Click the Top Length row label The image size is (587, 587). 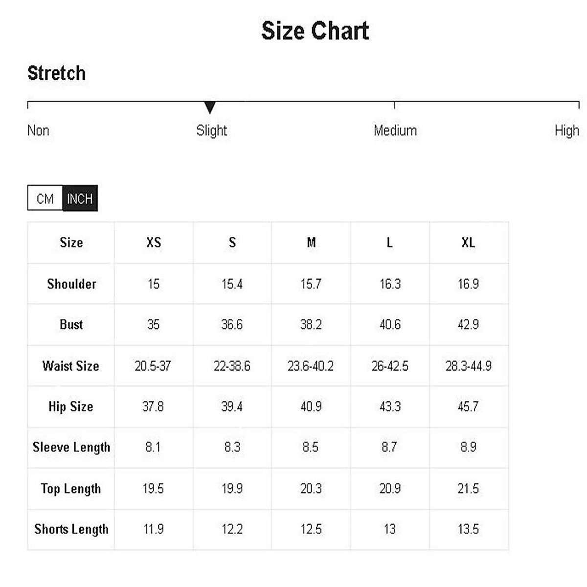(71, 489)
